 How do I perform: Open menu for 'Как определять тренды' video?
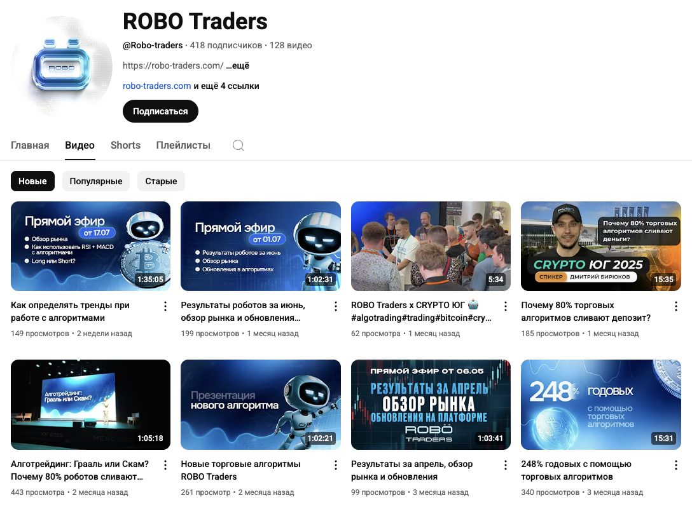click(x=165, y=306)
